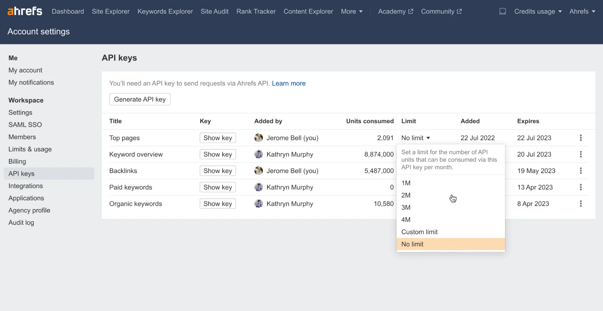Open the Ahrefs account dropdown
The image size is (603, 311).
coord(582,11)
